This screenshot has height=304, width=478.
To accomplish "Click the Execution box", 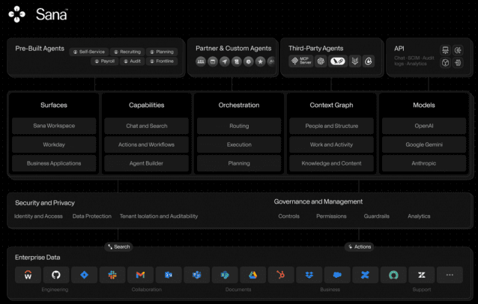I will (239, 145).
